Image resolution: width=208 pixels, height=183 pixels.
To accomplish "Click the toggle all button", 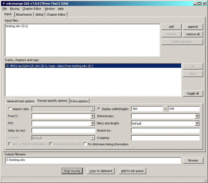I will tap(193, 93).
